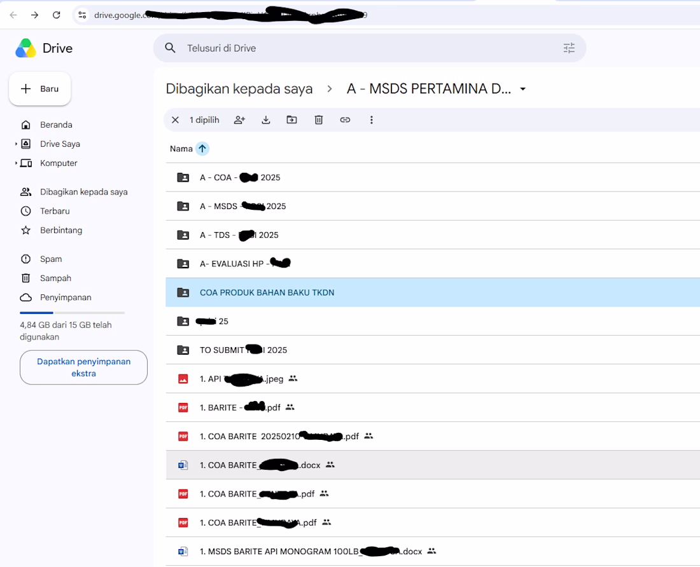The height and width of the screenshot is (567, 700).
Task: Go back using browser back arrow
Action: 13,15
